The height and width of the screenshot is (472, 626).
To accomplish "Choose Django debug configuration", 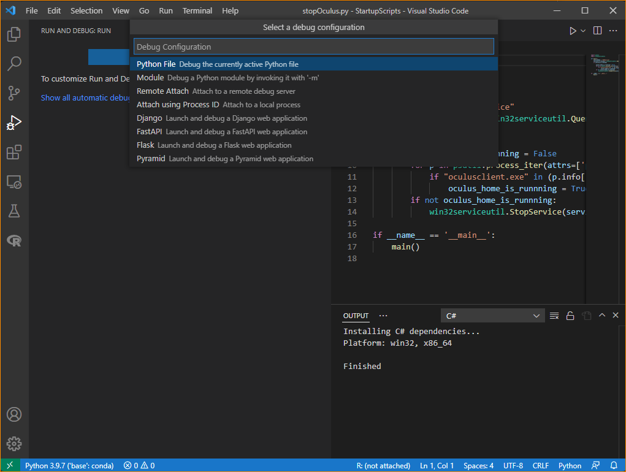I will pyautogui.click(x=314, y=118).
